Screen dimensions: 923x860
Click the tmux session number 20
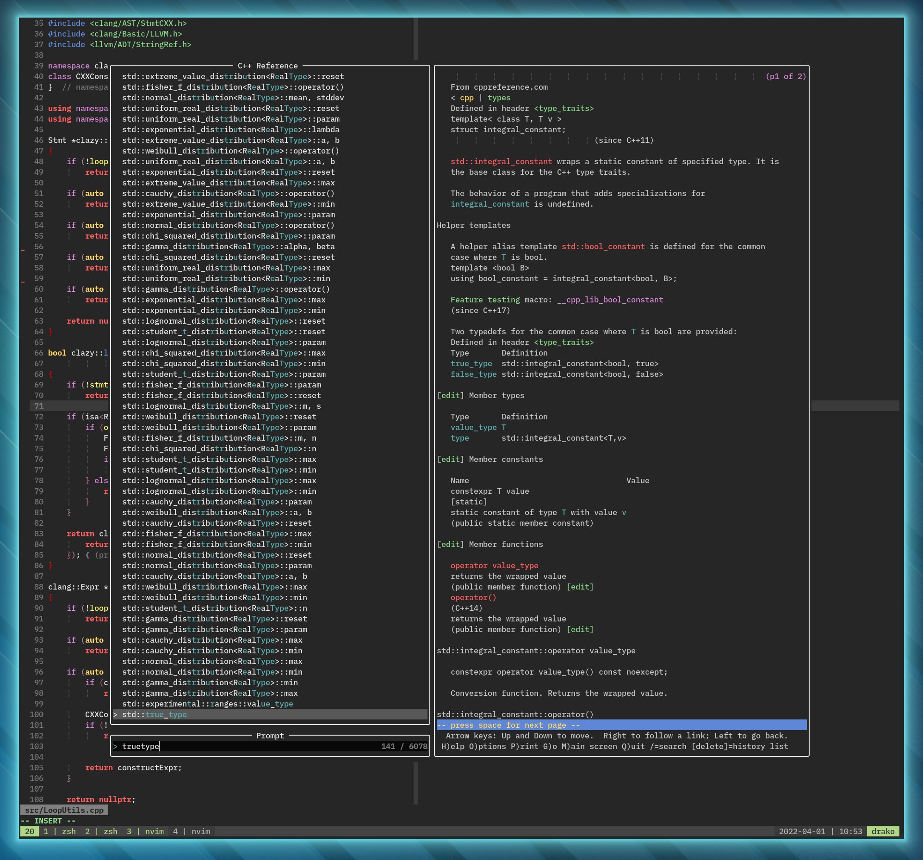click(30, 831)
